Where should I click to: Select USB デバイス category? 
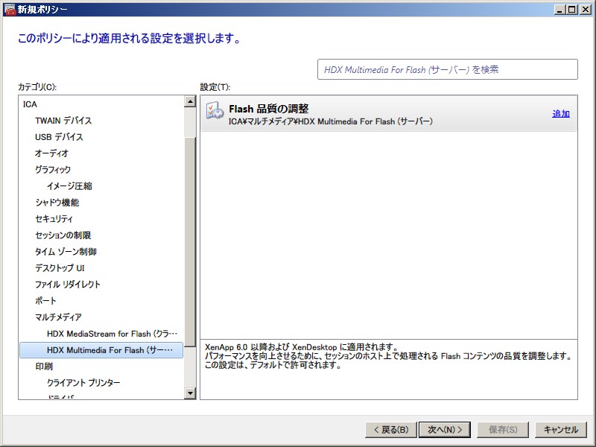[59, 137]
